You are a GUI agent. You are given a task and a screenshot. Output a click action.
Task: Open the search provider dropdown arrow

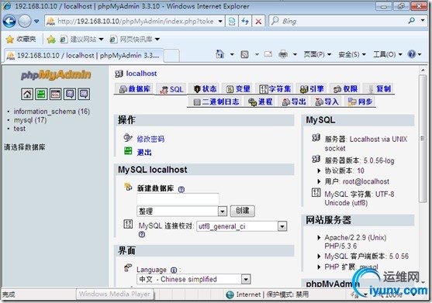pyautogui.click(x=423, y=20)
